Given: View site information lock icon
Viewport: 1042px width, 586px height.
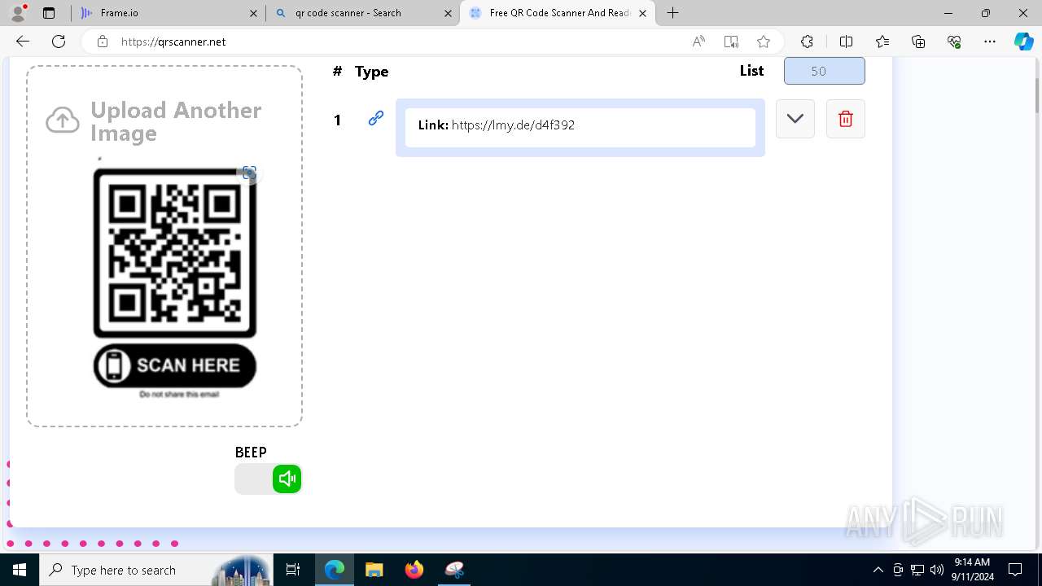Looking at the screenshot, I should coord(103,42).
